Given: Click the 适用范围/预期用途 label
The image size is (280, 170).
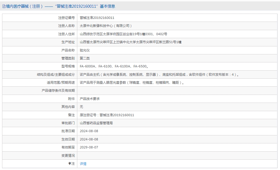Looking at the screenshot, I should [61, 83].
